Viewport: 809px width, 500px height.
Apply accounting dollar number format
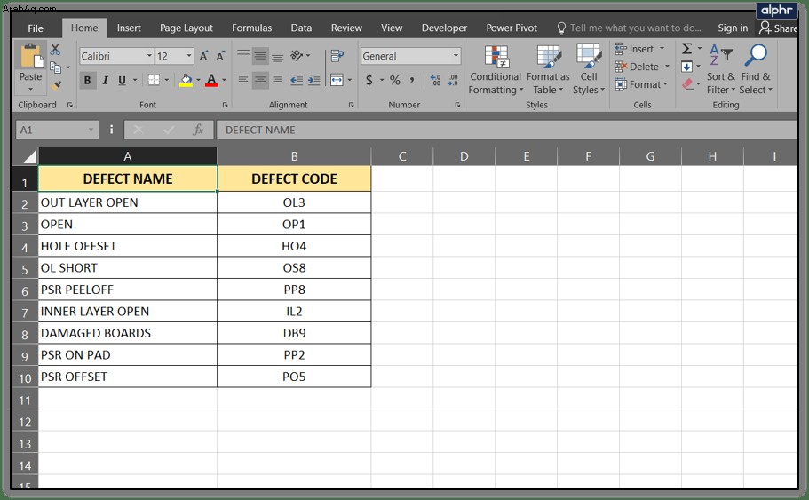click(x=369, y=80)
